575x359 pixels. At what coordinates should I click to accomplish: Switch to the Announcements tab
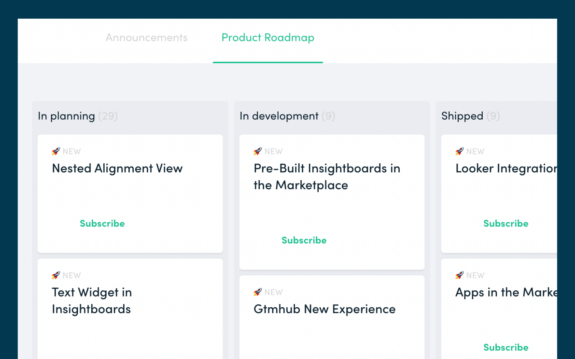[147, 38]
